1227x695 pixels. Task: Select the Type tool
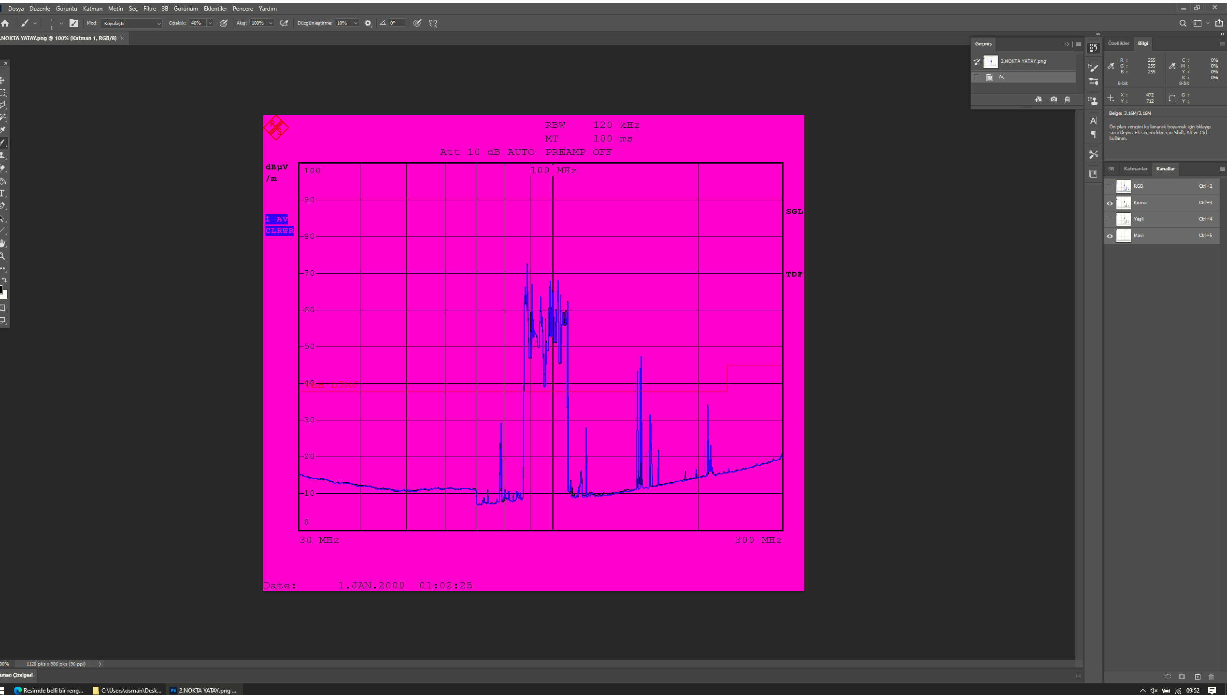click(2, 194)
